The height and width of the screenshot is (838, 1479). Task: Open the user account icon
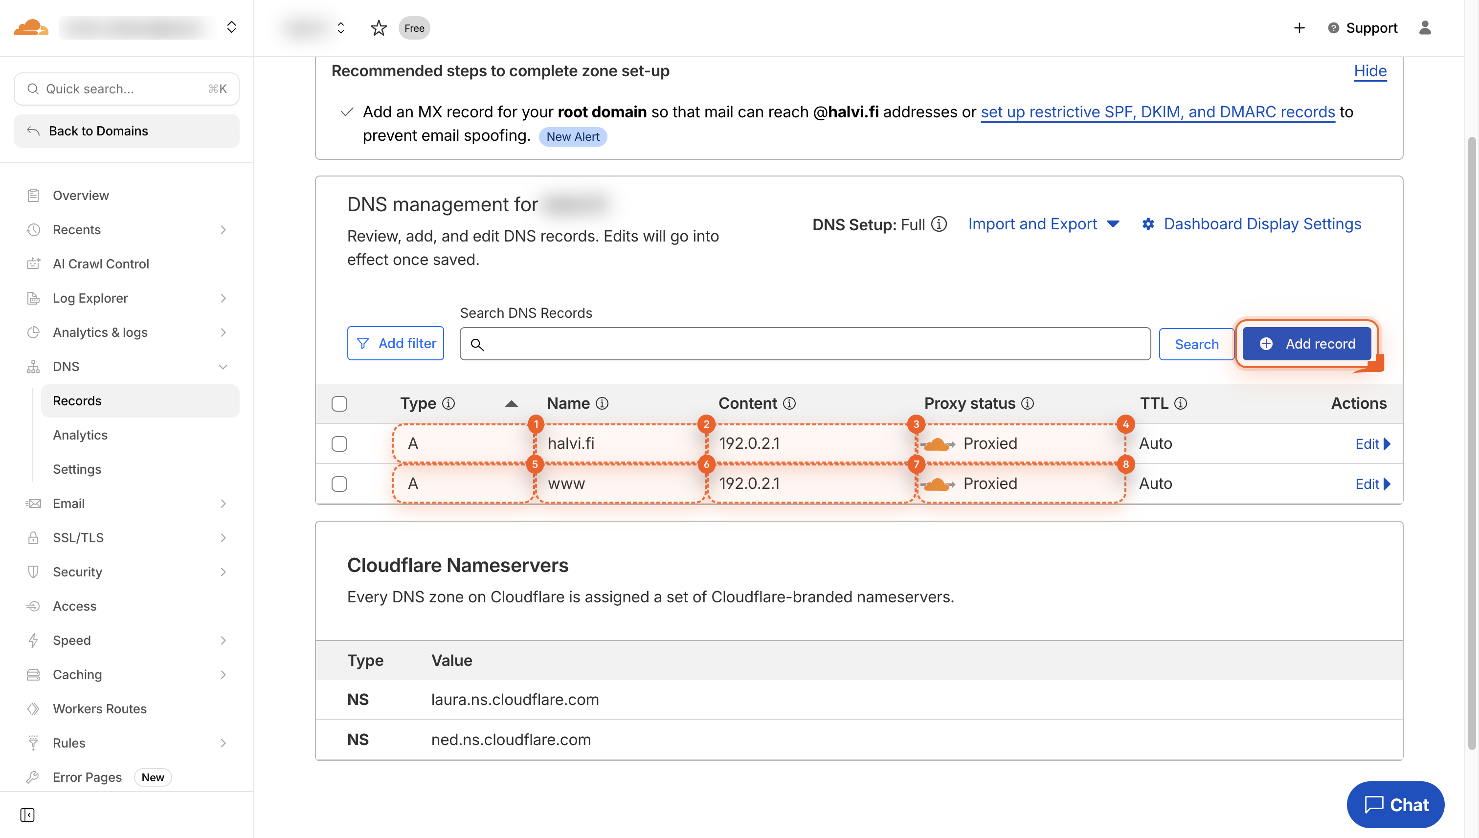pos(1426,28)
